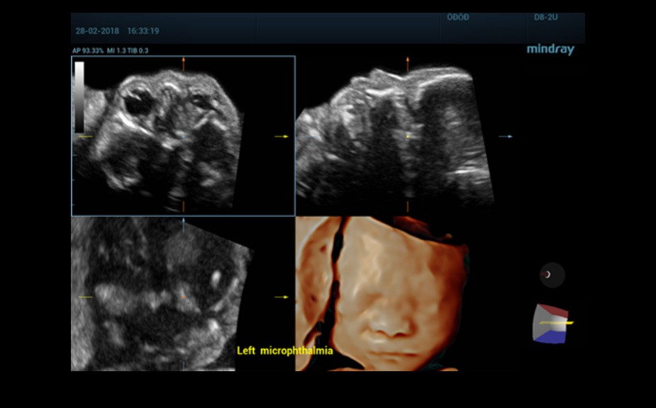
Task: Click the 28-02-2018 date and time display
Action: [117, 31]
